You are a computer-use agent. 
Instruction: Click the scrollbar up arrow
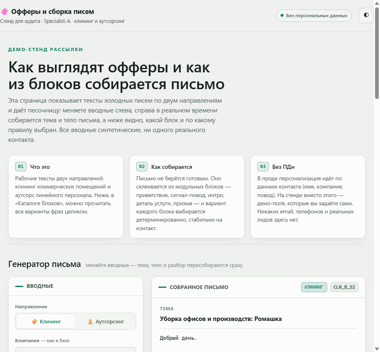click(x=377, y=3)
